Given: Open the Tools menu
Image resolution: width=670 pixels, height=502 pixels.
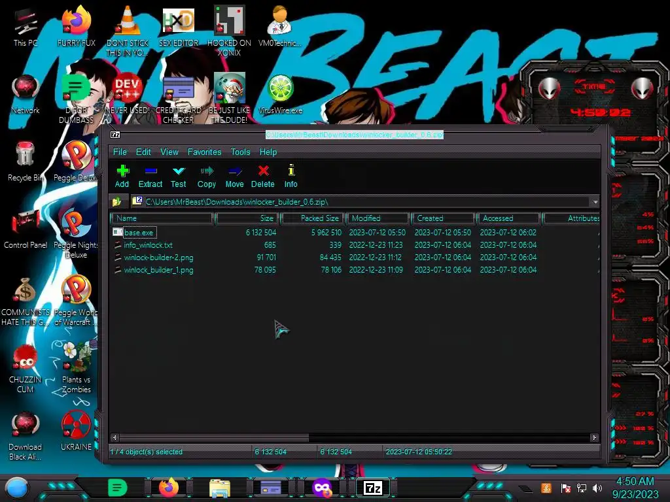Looking at the screenshot, I should point(240,152).
